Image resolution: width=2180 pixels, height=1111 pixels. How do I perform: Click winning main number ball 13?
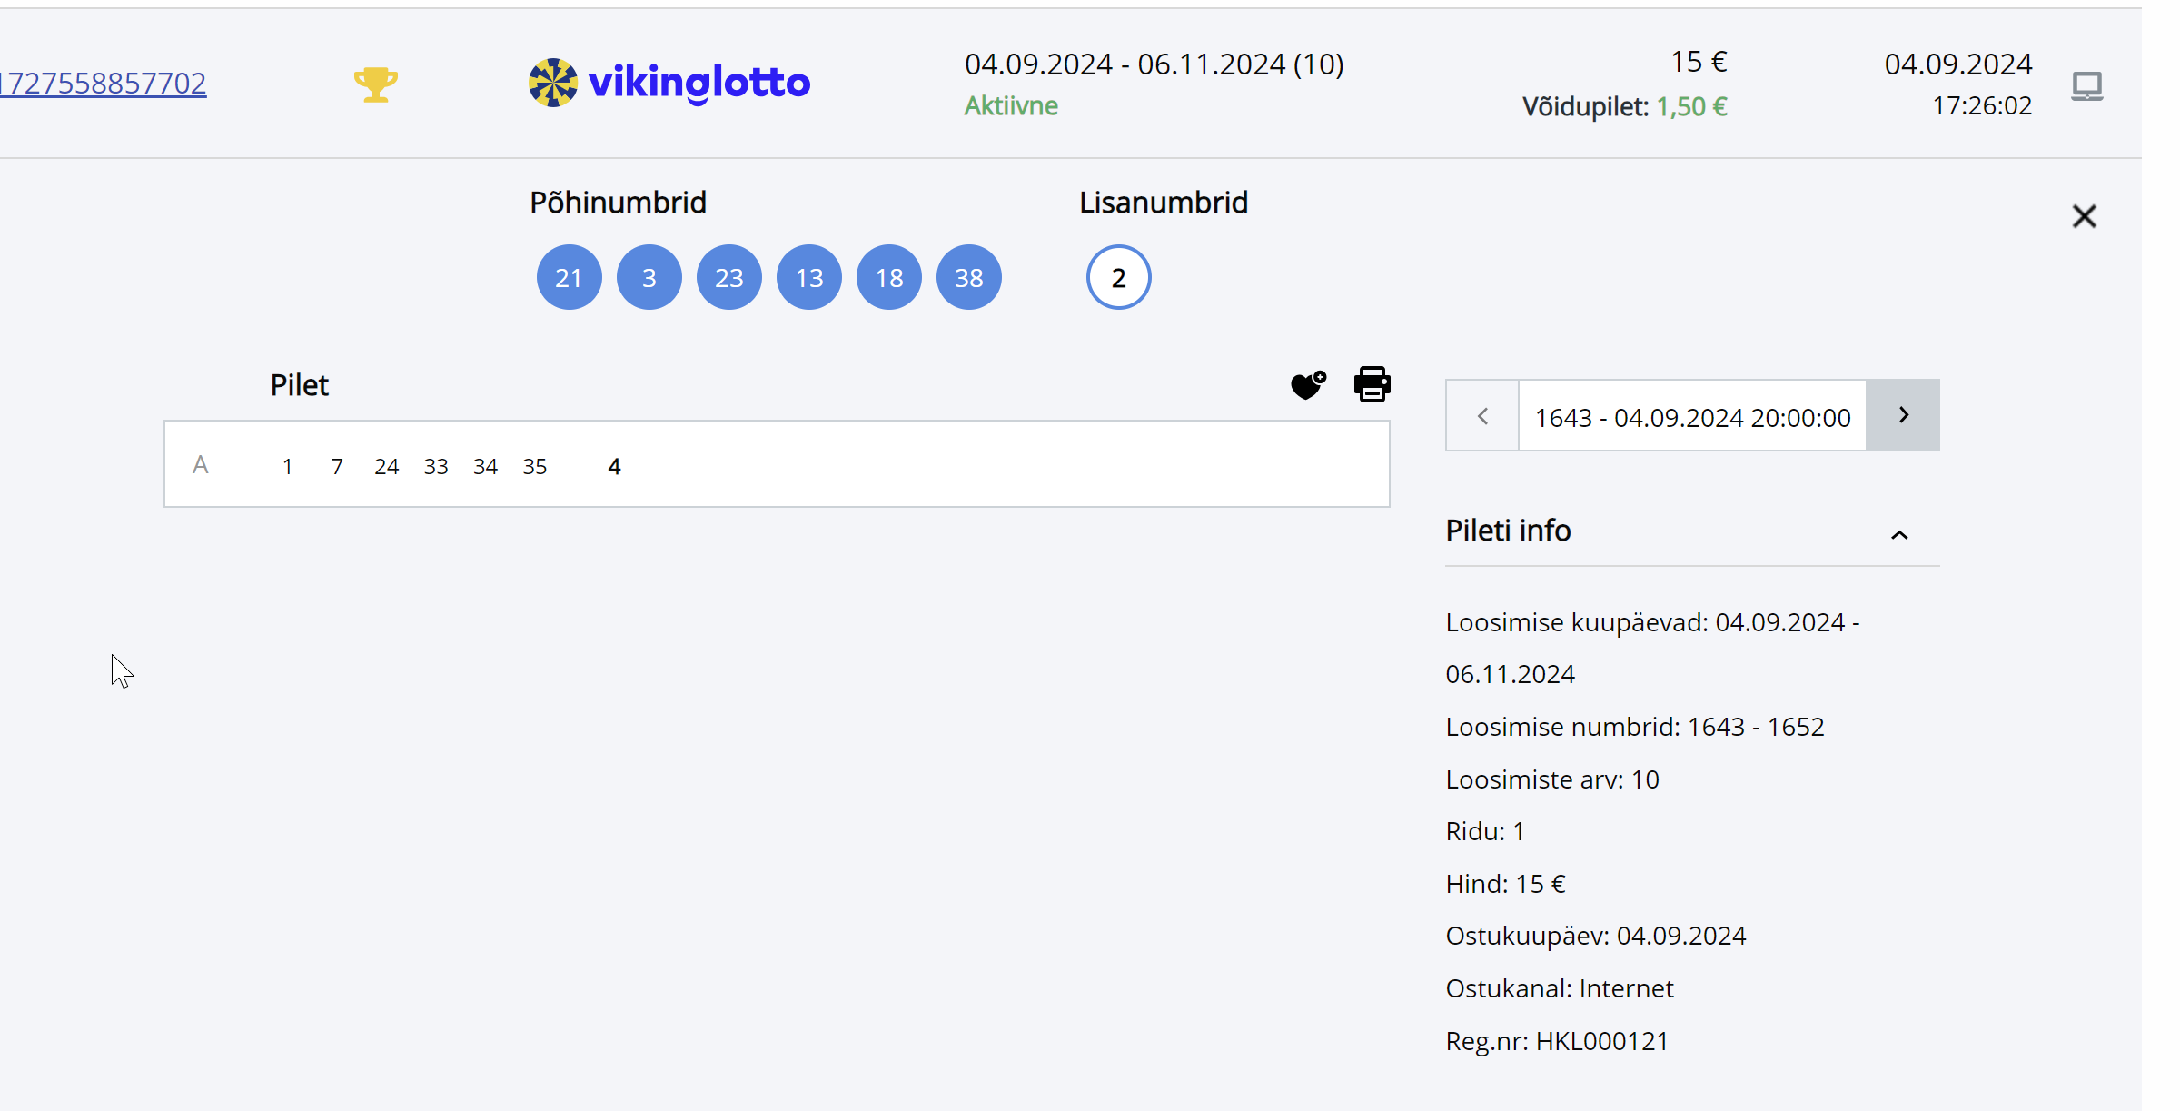pyautogui.click(x=808, y=277)
